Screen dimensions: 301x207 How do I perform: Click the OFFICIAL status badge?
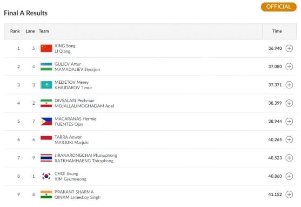pos(279,7)
